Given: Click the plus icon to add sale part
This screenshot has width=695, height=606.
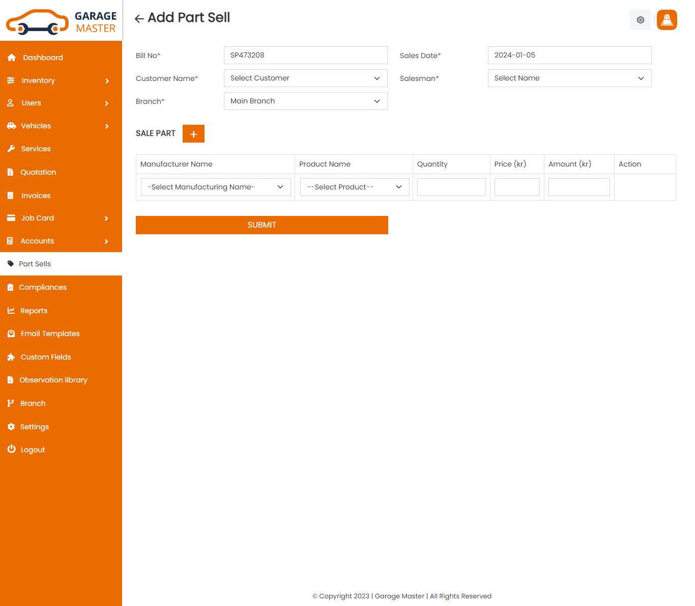Looking at the screenshot, I should (x=193, y=134).
